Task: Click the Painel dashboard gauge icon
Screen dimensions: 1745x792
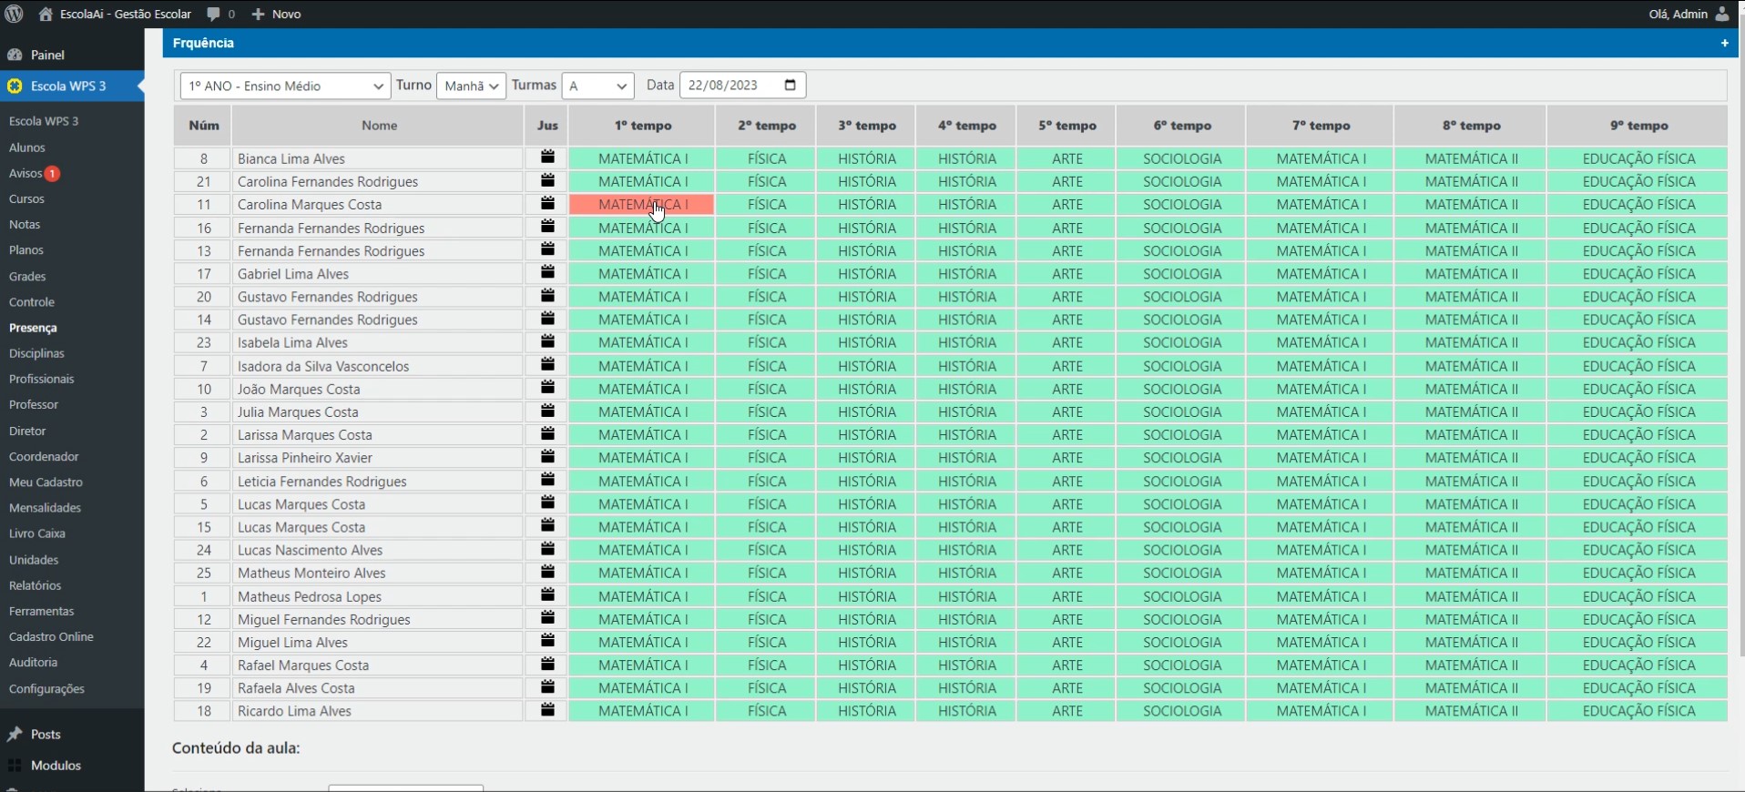Action: tap(15, 55)
